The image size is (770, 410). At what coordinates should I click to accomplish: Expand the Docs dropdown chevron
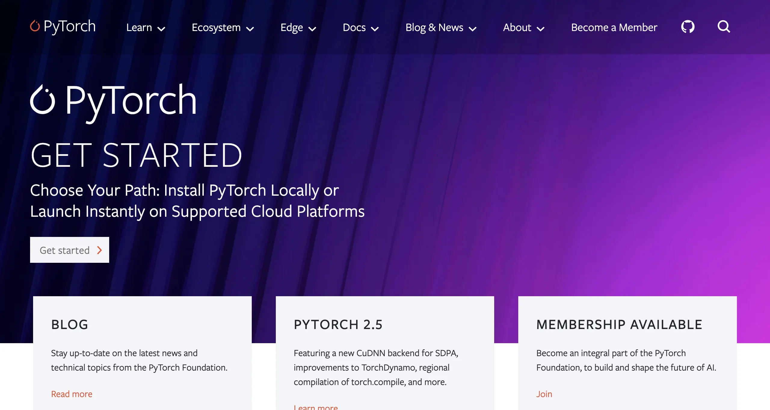(x=375, y=29)
